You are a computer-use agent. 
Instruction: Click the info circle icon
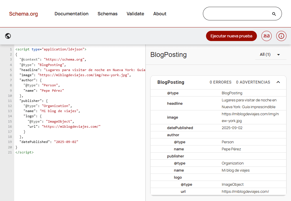(281, 36)
